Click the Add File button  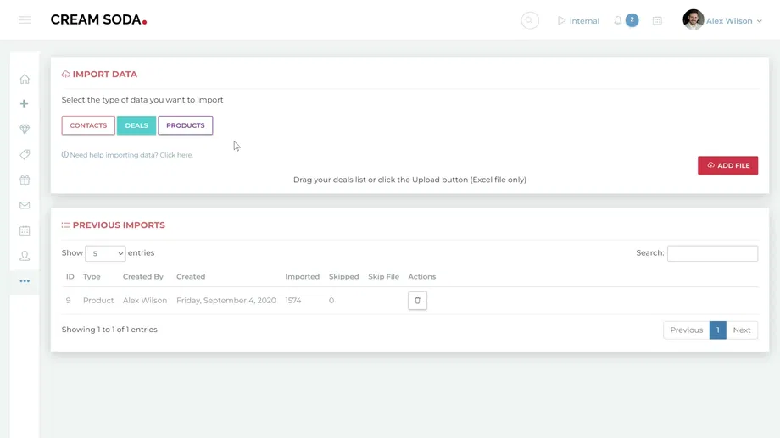pos(727,165)
